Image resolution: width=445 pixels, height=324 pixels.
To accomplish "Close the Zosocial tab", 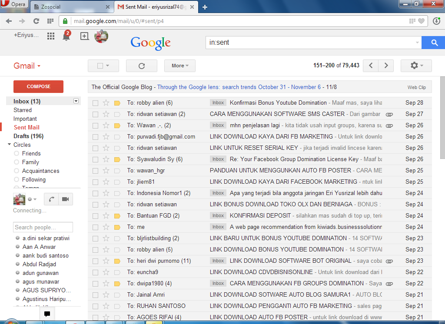I will click(108, 7).
